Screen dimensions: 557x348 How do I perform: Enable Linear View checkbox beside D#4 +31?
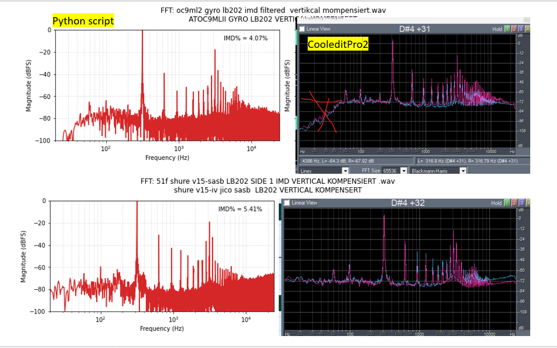tap(302, 29)
